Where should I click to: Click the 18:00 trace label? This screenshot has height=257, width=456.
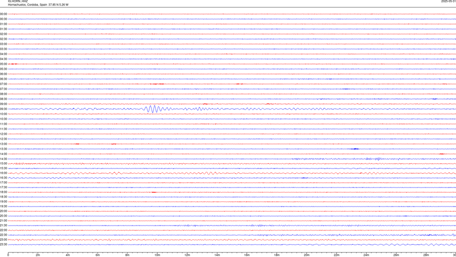(x=3, y=192)
